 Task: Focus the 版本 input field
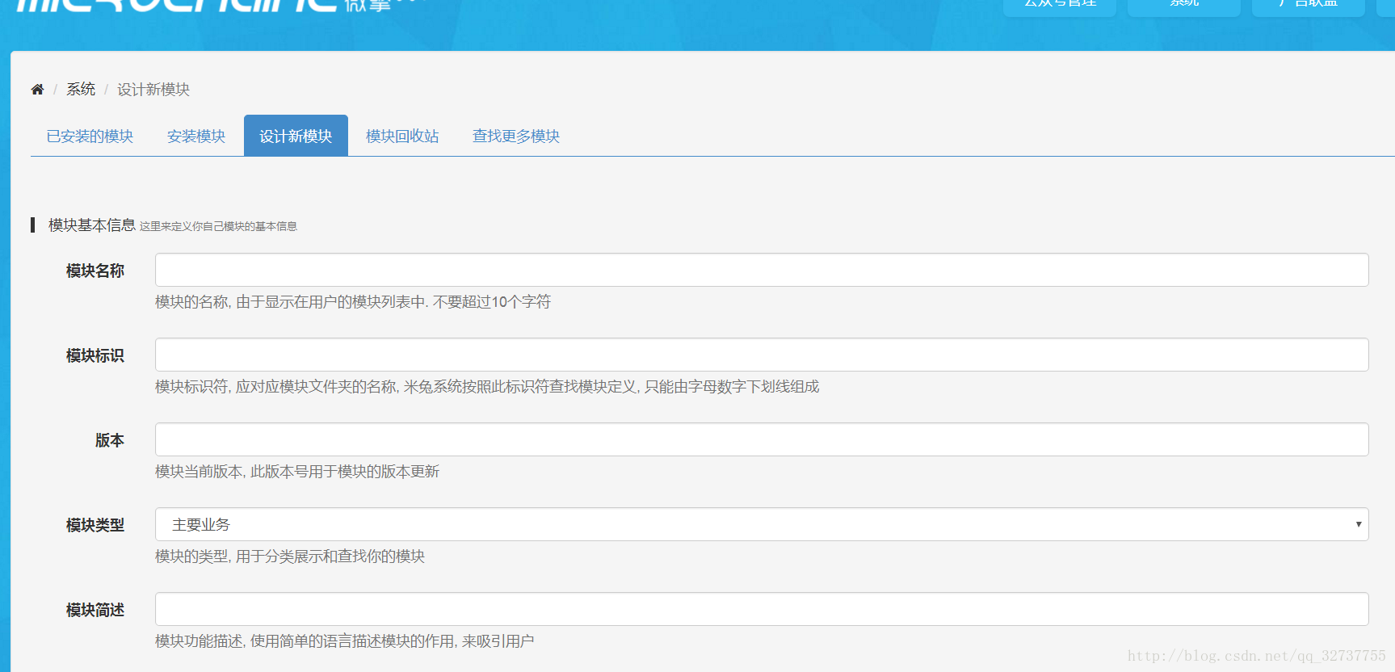[762, 439]
